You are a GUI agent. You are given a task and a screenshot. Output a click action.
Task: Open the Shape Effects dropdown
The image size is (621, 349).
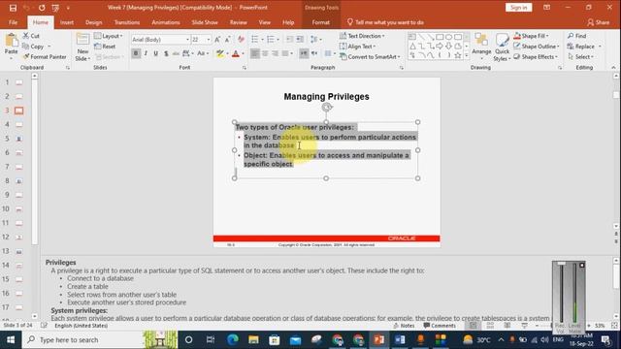[x=536, y=57]
